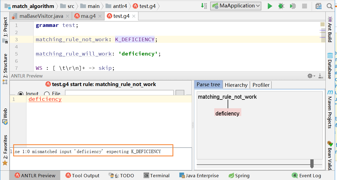Image resolution: width=337 pixels, height=180 pixels.
Task: Open the Event Log
Action: tap(306, 176)
